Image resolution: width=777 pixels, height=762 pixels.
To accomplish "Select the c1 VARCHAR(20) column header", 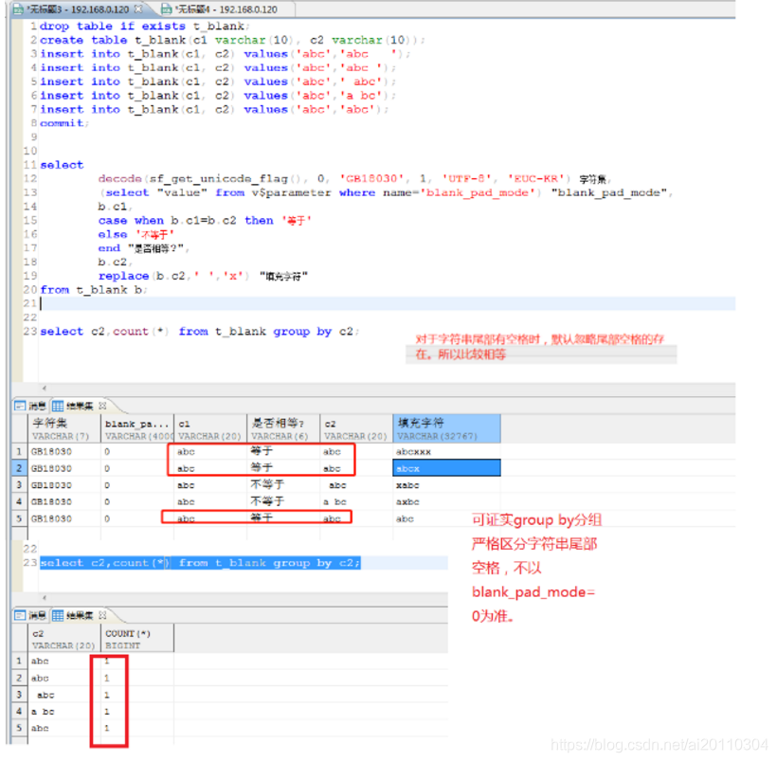I will click(210, 428).
